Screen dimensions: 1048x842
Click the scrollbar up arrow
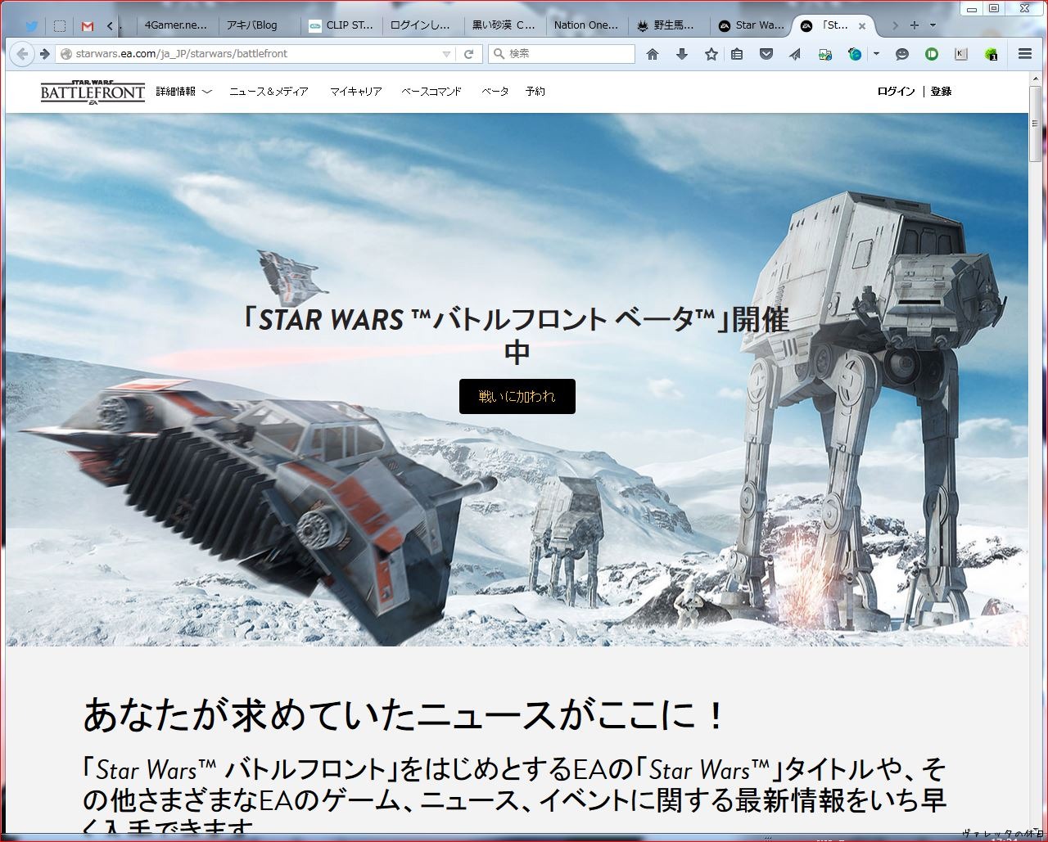click(1035, 78)
